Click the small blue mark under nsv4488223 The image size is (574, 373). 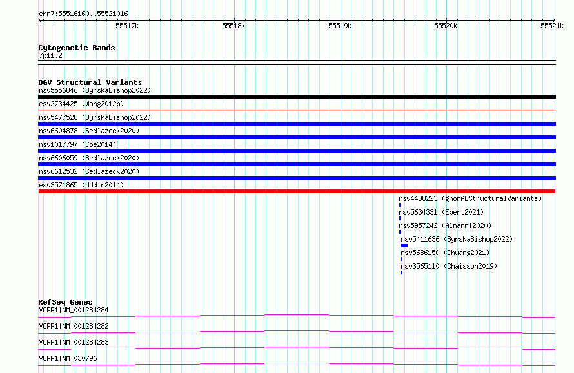coord(400,205)
